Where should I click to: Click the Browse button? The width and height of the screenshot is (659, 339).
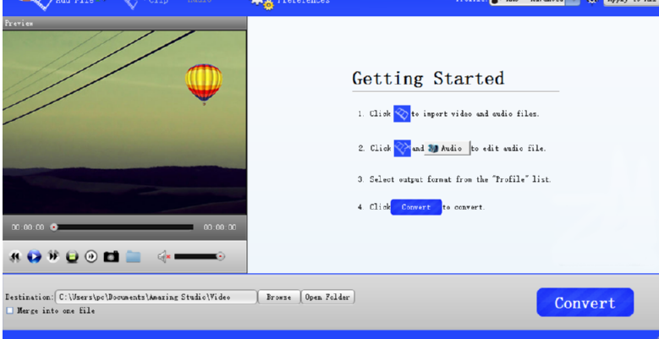click(x=278, y=297)
